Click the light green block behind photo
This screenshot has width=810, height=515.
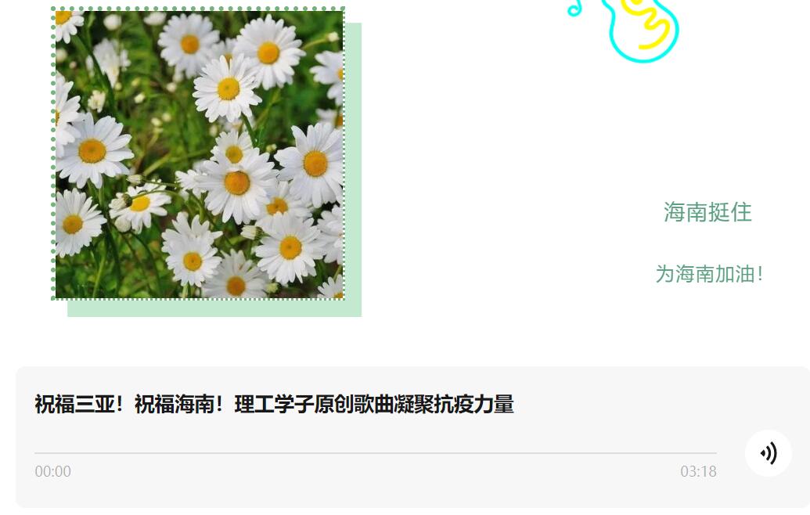(214, 308)
